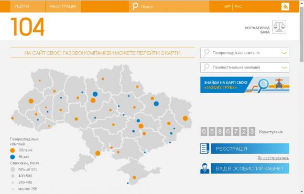Click the registration document icon
This screenshot has width=304, height=194.
click(204, 149)
